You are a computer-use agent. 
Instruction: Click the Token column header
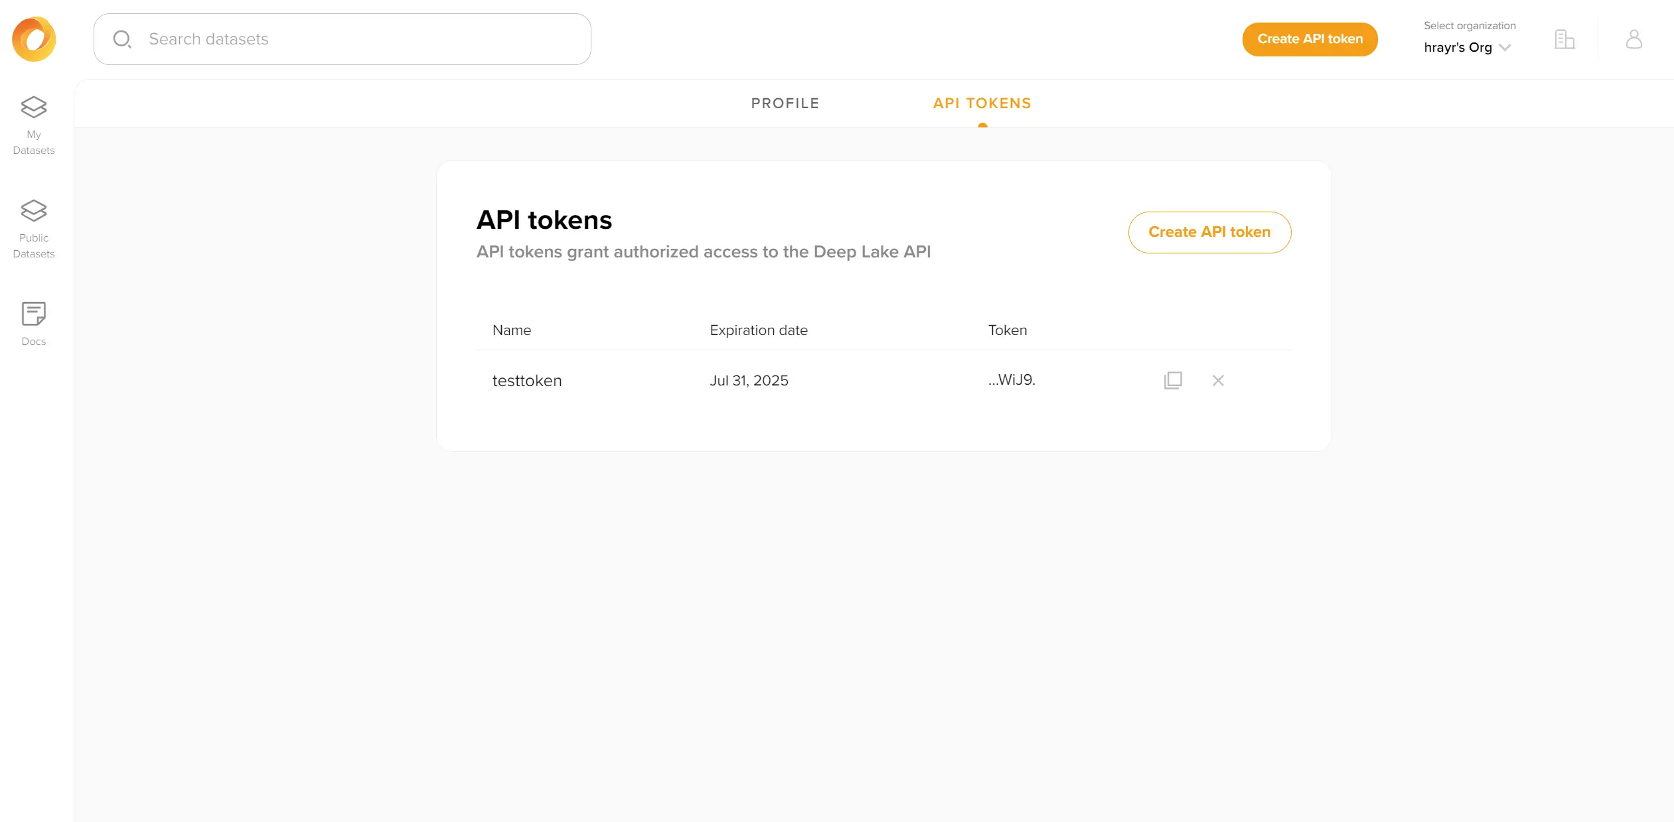coord(1007,330)
